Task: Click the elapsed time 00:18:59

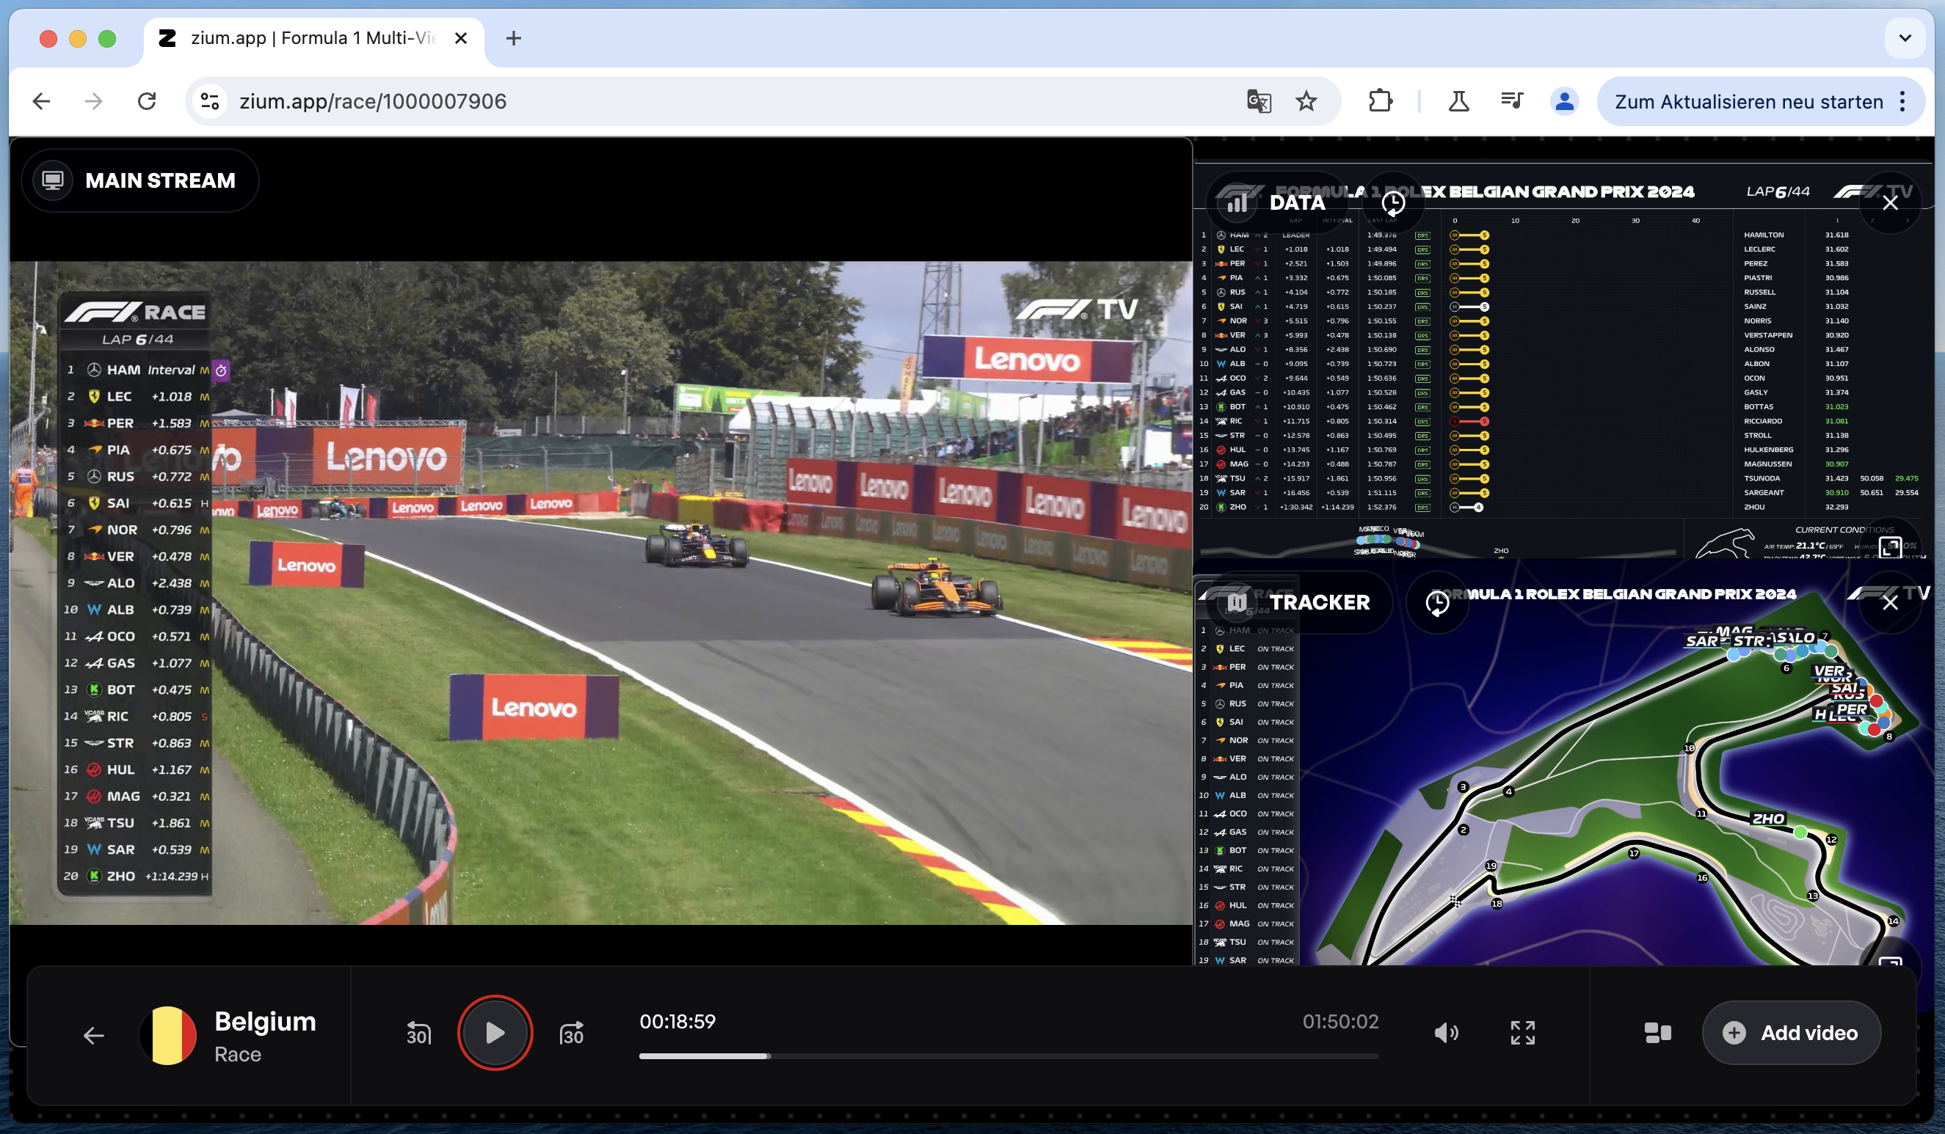Action: (x=677, y=1021)
